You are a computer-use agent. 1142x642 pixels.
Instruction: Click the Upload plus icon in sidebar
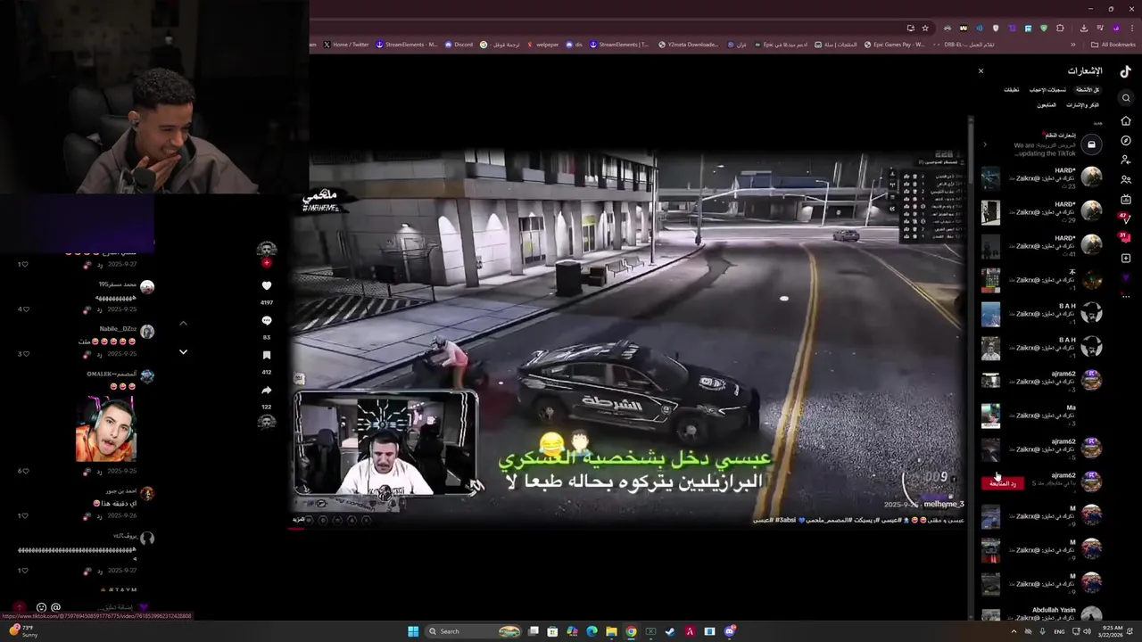click(x=1126, y=259)
